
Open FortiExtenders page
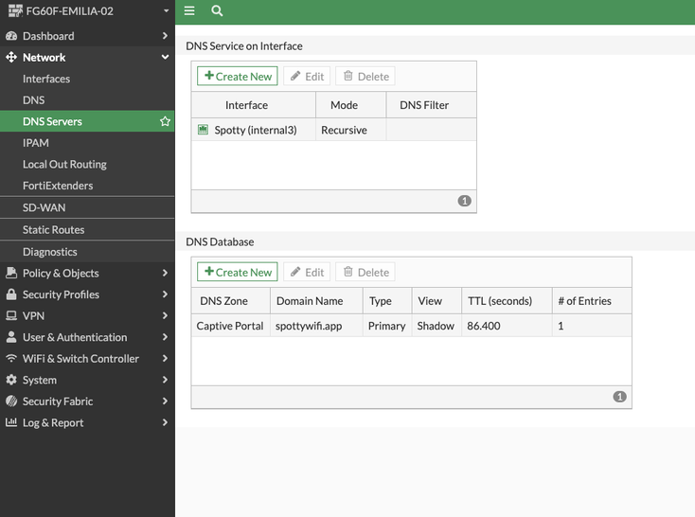click(87, 186)
